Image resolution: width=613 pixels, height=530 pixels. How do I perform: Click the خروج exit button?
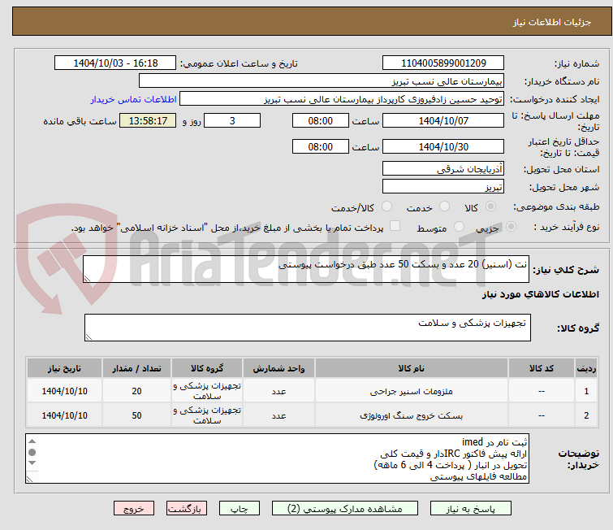[134, 509]
